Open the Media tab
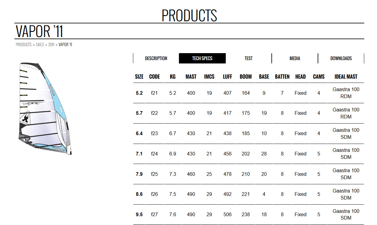377x225 pixels. tap(295, 58)
